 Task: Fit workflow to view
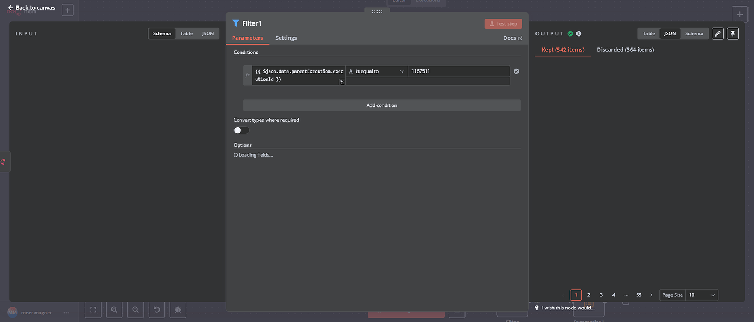(x=92, y=309)
